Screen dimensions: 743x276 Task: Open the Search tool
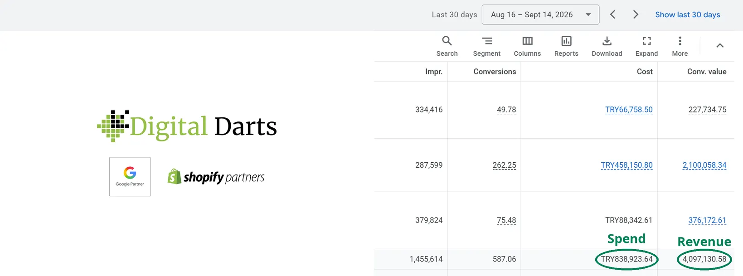[447, 46]
